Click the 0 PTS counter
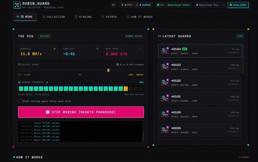The width and height of the screenshot is (258, 162). click(126, 5)
